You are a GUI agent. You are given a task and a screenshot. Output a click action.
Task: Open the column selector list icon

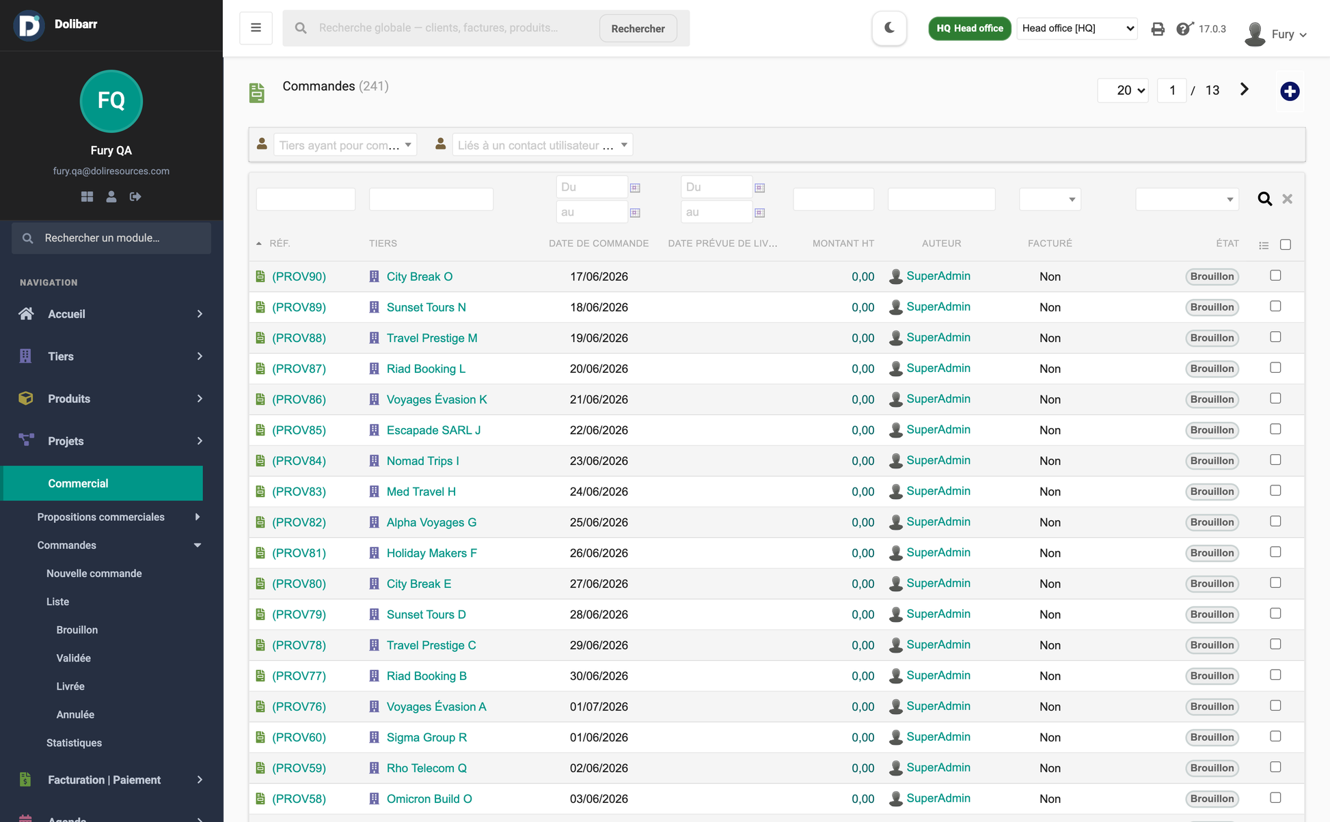click(1264, 245)
